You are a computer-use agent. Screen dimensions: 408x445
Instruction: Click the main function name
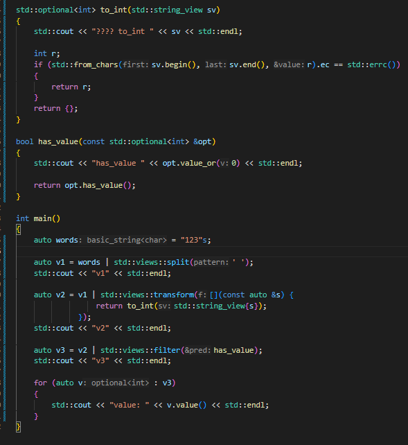(42, 218)
